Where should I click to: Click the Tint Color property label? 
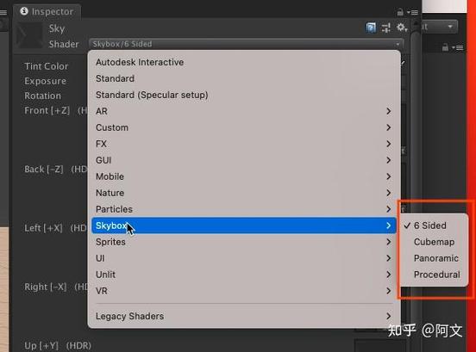47,66
